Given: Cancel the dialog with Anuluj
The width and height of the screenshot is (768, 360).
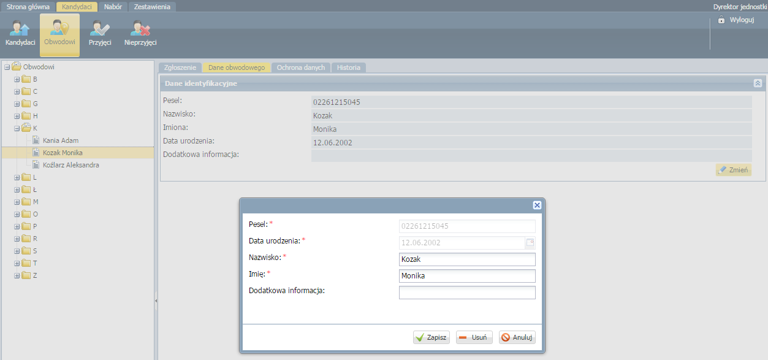Looking at the screenshot, I should point(517,337).
